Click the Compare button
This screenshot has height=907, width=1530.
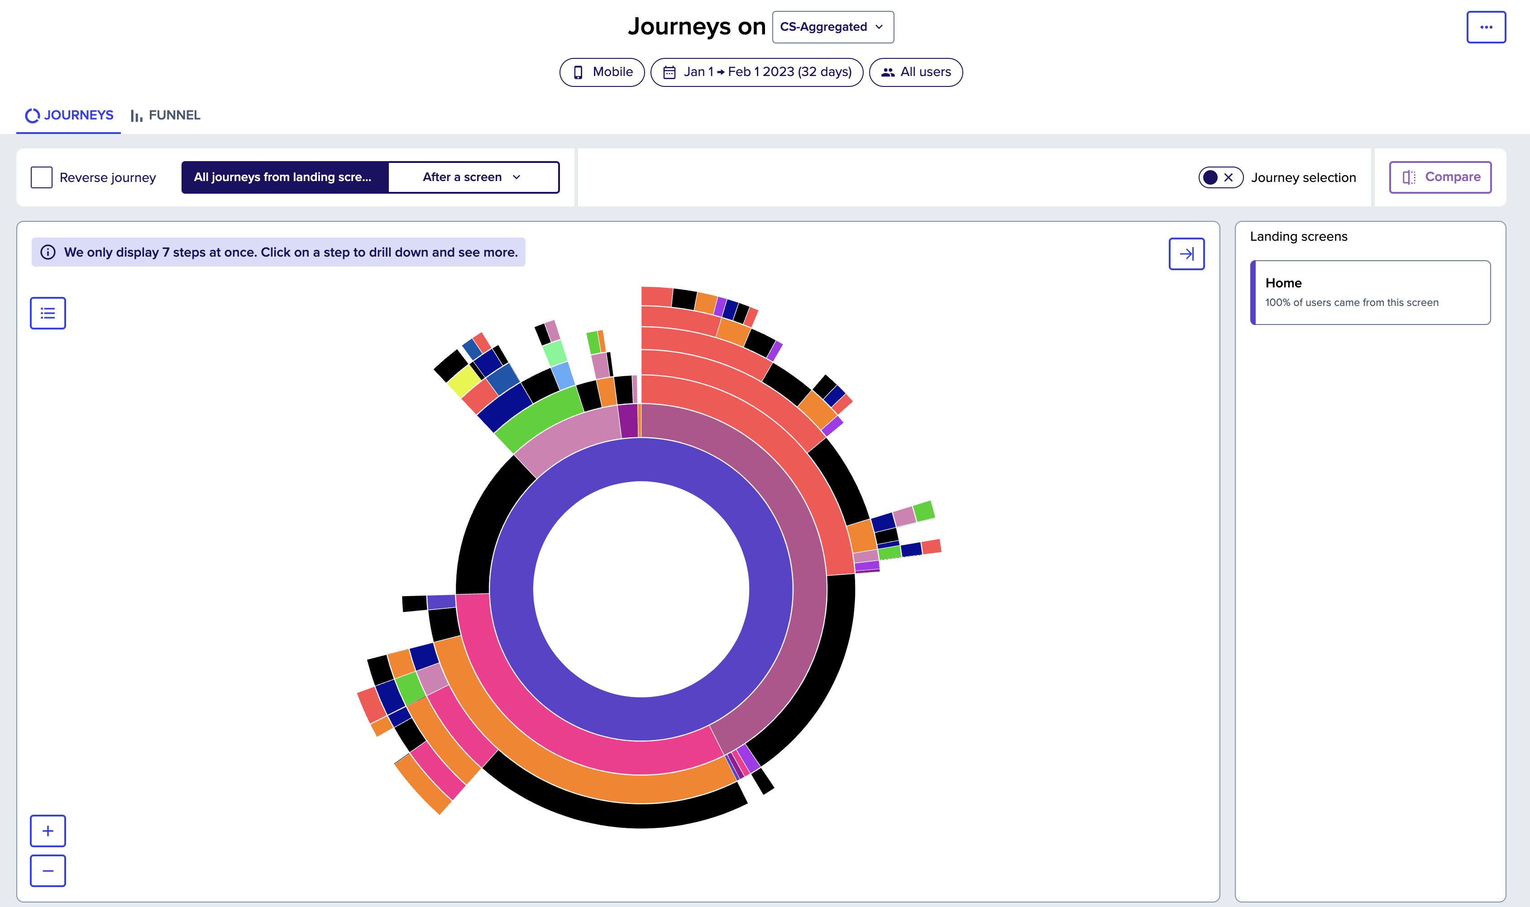click(x=1439, y=177)
